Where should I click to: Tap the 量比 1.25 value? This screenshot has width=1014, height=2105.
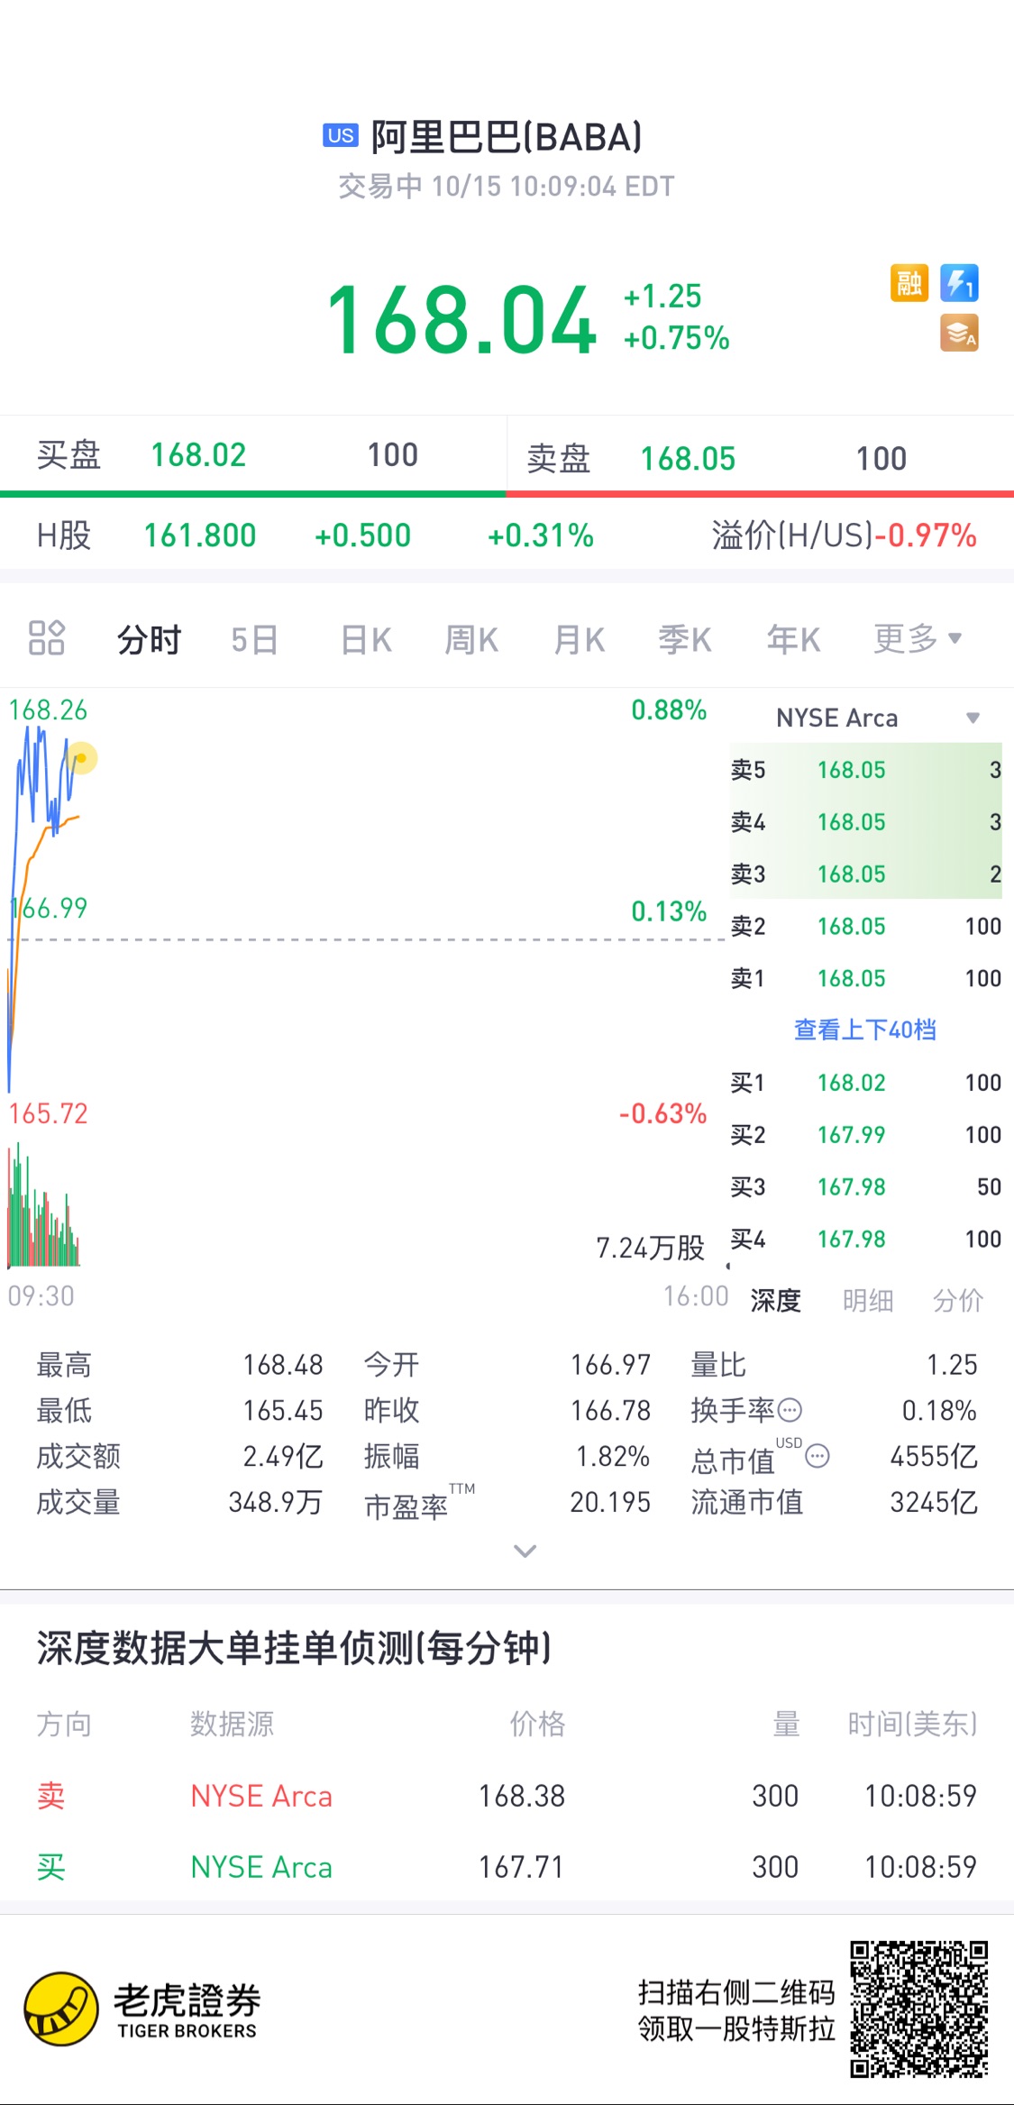pyautogui.click(x=952, y=1365)
